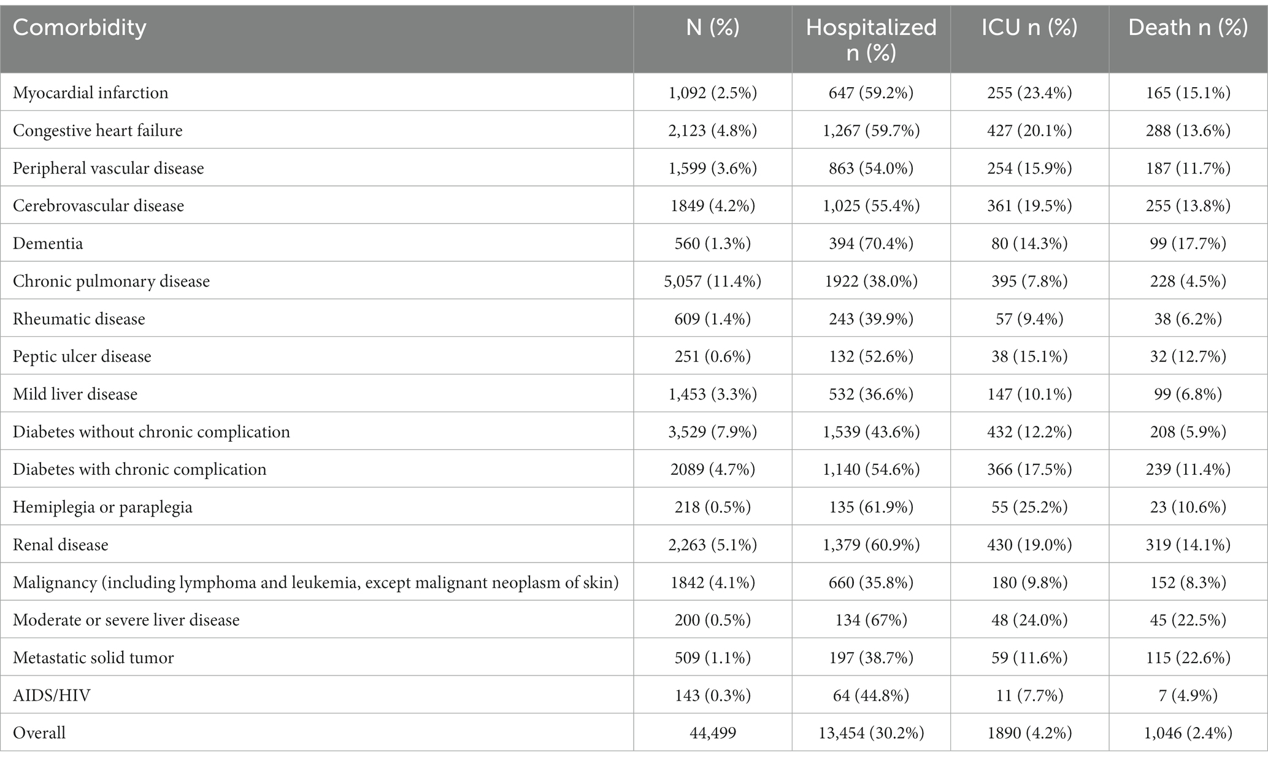
Task: Click the 44,499 overall total cell
Action: pos(712,733)
